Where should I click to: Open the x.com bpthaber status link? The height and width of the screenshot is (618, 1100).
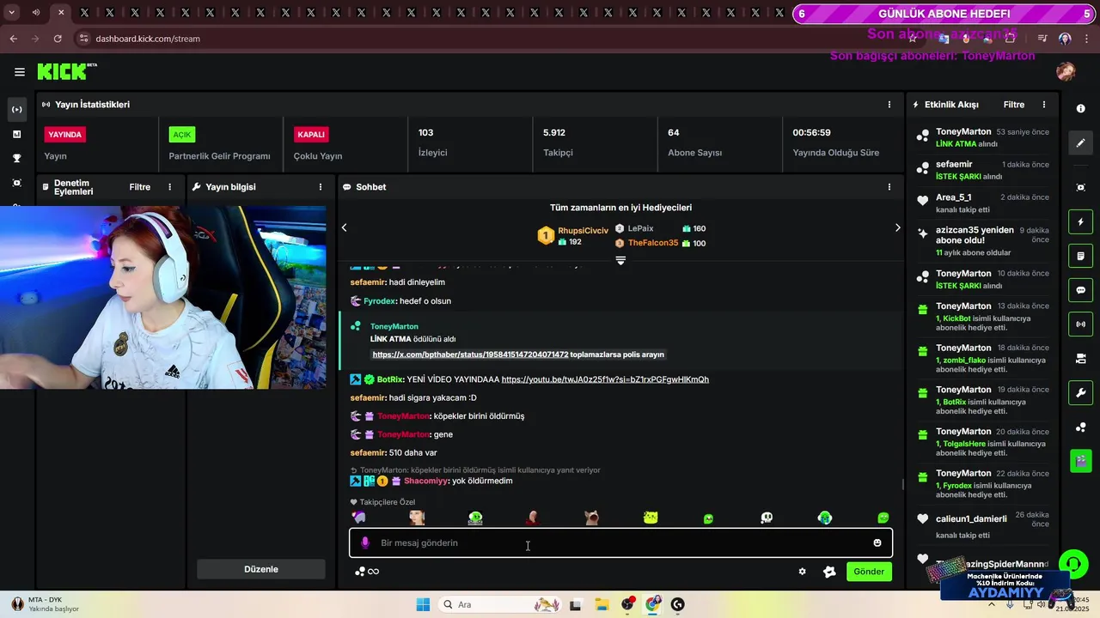pos(470,354)
